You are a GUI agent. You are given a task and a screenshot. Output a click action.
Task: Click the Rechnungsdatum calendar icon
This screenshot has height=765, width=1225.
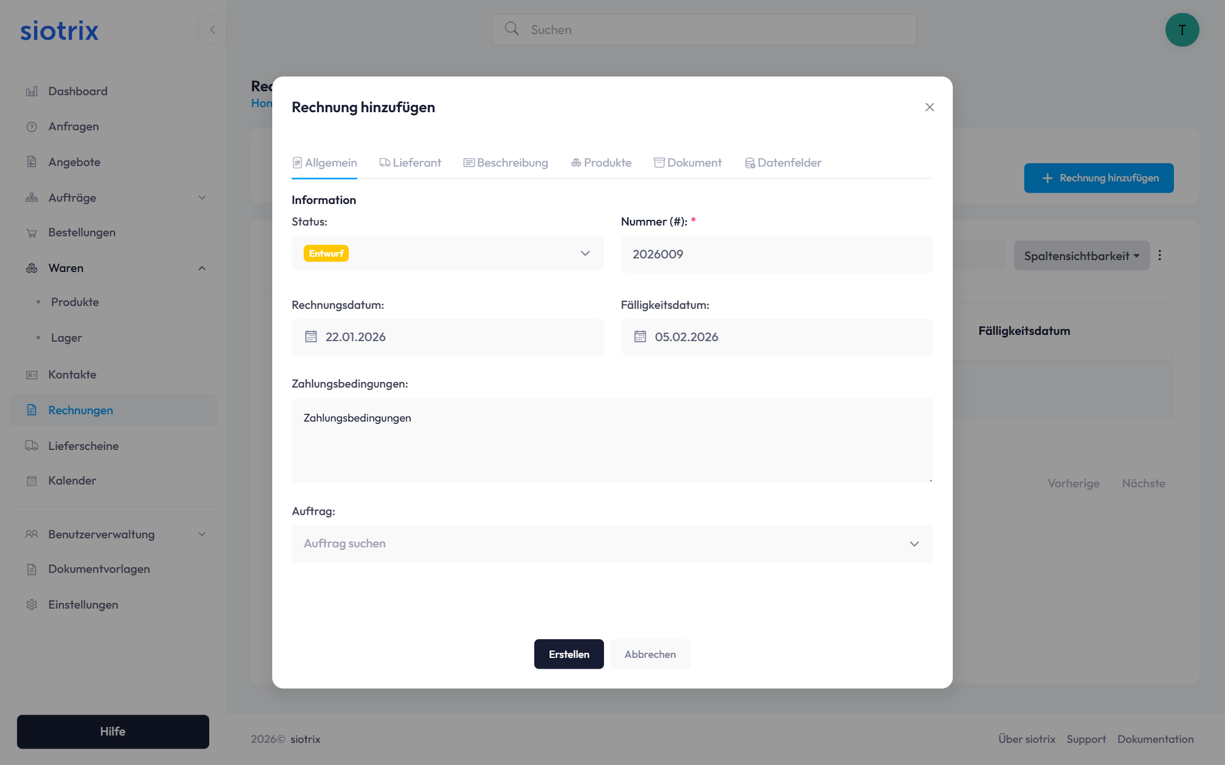point(311,337)
